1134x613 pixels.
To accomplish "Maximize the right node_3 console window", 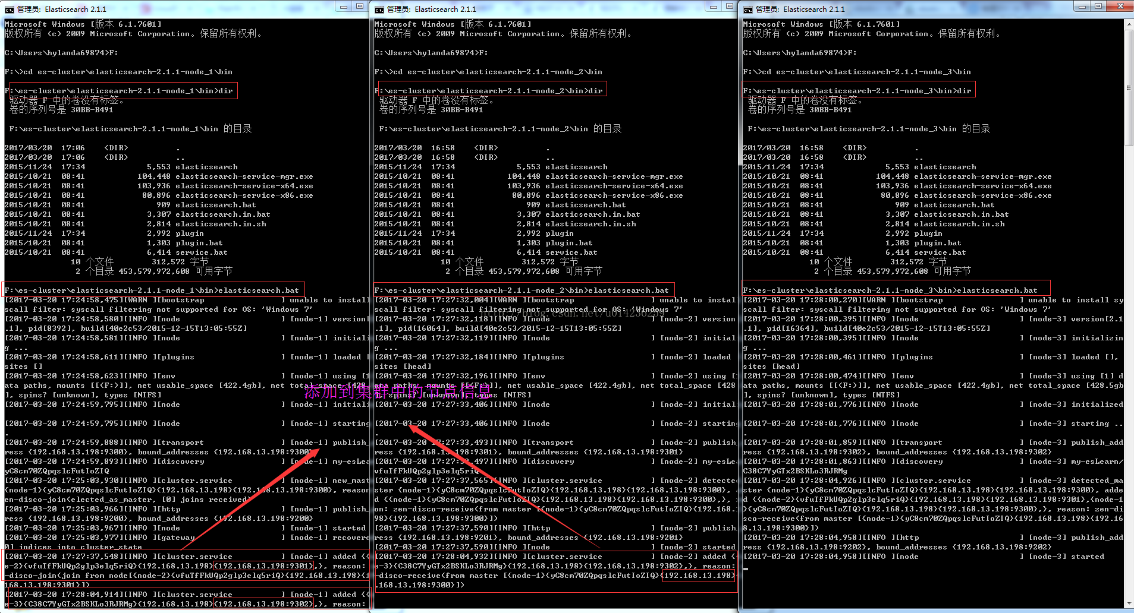I will (x=1098, y=7).
